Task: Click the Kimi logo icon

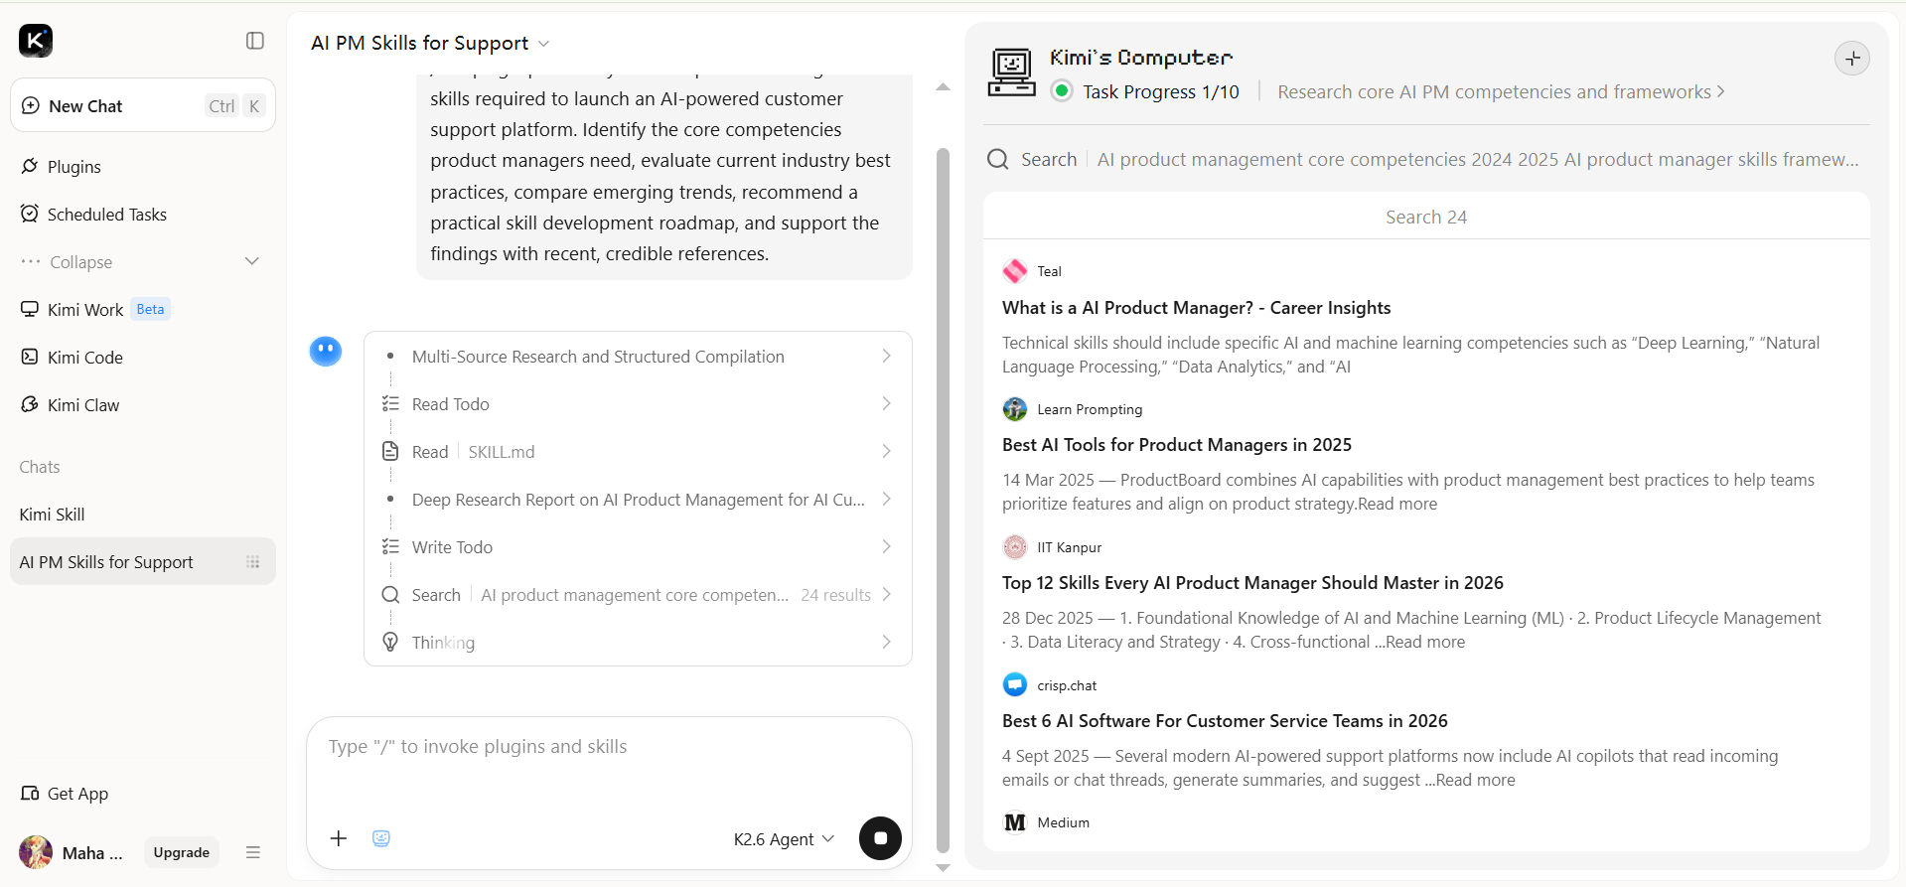Action: pyautogui.click(x=36, y=41)
